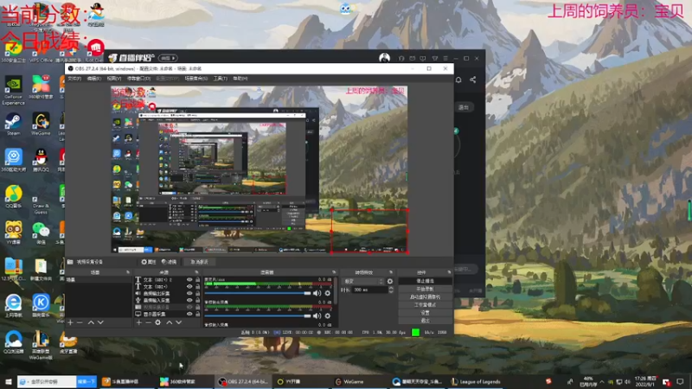
Task: Open the 停靠窗口(D) menu in OBS
Action: pyautogui.click(x=138, y=79)
